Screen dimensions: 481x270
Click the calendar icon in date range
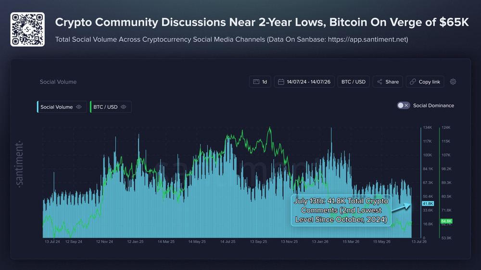click(281, 82)
